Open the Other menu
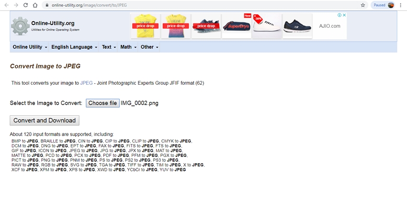 pos(149,47)
